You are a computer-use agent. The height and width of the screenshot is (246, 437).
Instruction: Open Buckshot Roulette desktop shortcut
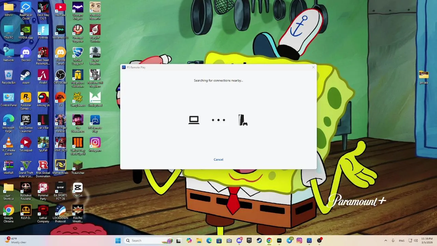26,191
